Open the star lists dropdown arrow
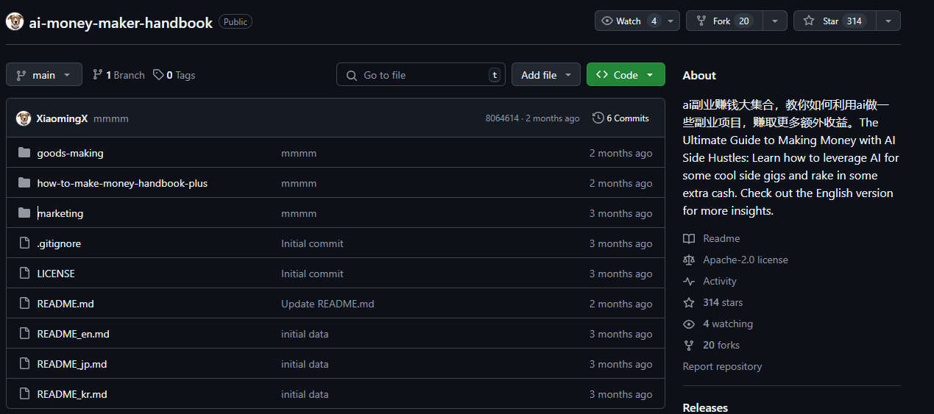This screenshot has height=414, width=934. pyautogui.click(x=888, y=21)
